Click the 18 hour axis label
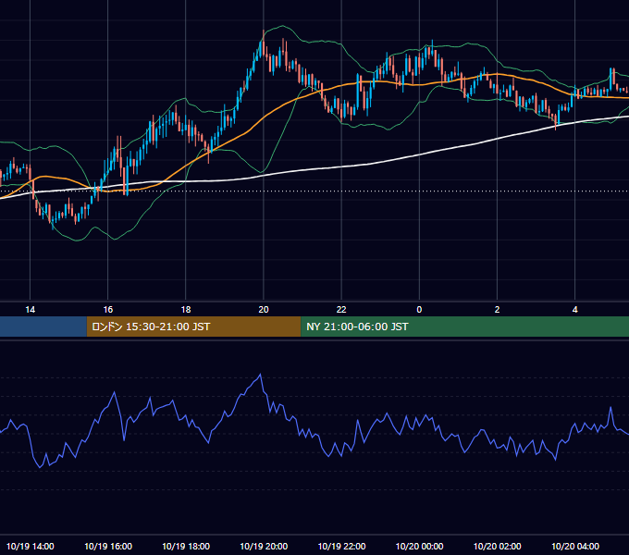The height and width of the screenshot is (555, 629). tap(186, 310)
